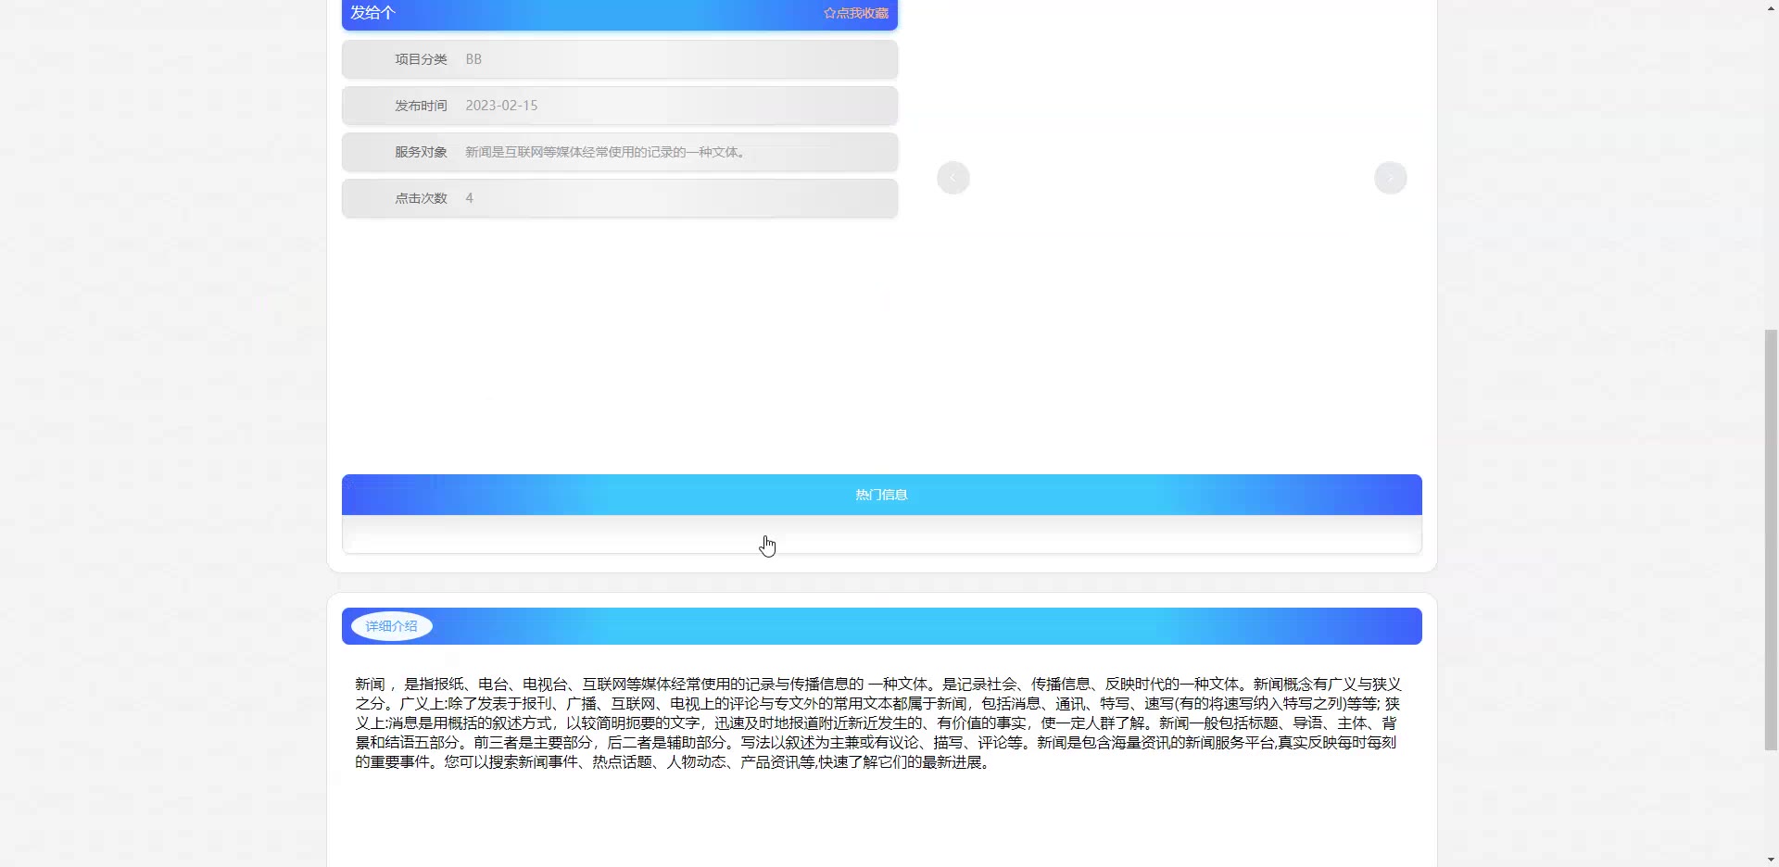Click the 发布时间 label
Viewport: 1779px width, 867px height.
point(421,106)
